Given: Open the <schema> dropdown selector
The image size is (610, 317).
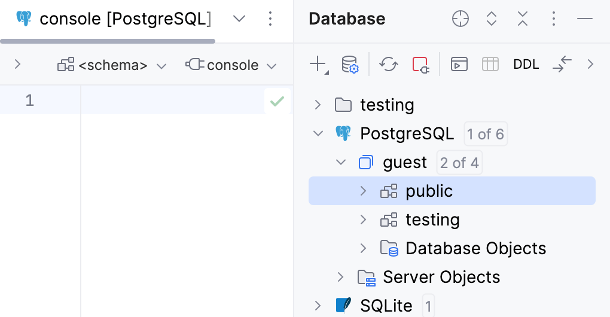Looking at the screenshot, I should click(112, 65).
